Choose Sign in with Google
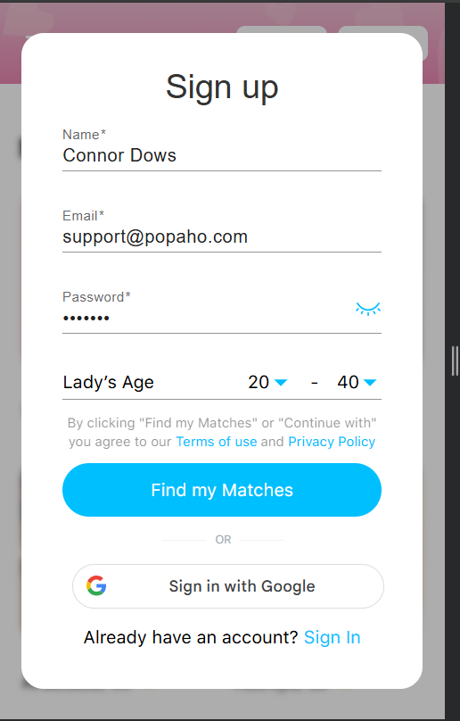The width and height of the screenshot is (460, 721). 228,586
